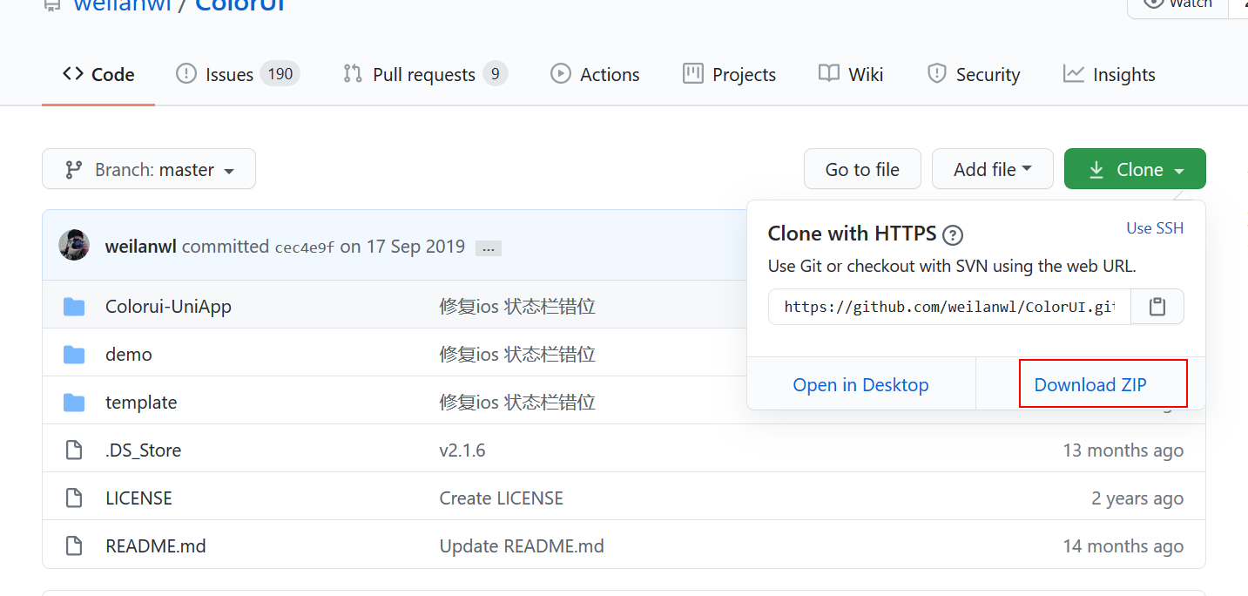
Task: Click the README.md file icon
Action: click(x=74, y=546)
